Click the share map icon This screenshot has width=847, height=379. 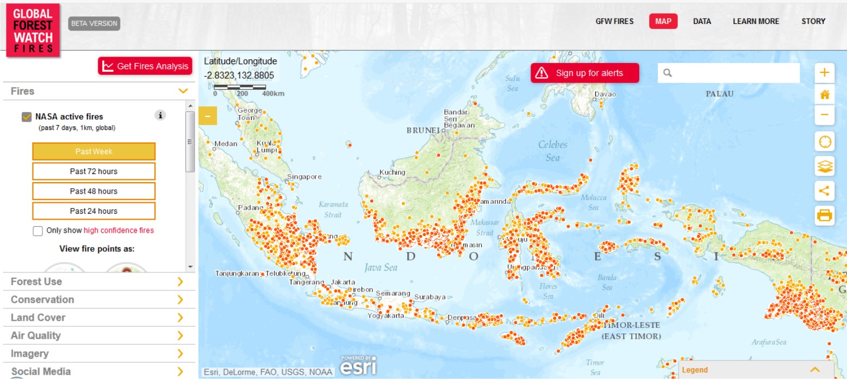click(824, 191)
